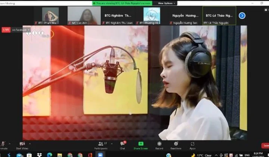
Task: Open the Chat panel
Action: coord(123,145)
